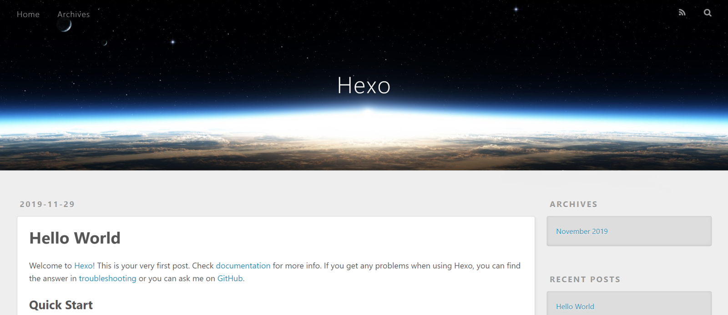Open the Hello World post title
The image size is (728, 315).
point(75,238)
